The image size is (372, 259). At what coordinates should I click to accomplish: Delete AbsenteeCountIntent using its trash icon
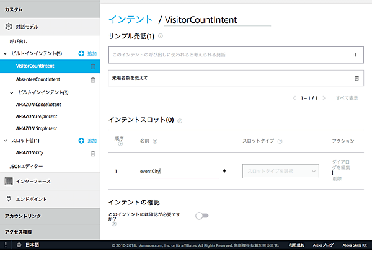93,79
